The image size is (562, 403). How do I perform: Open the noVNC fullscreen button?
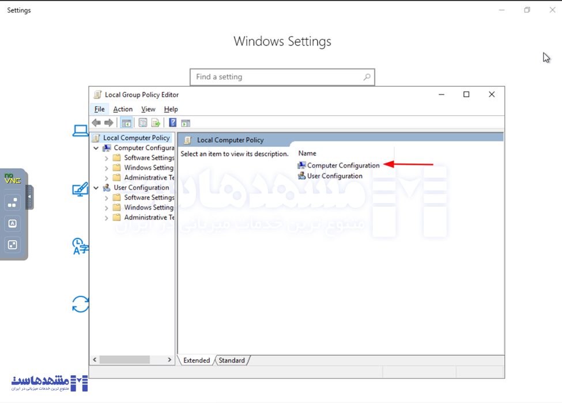pyautogui.click(x=12, y=245)
